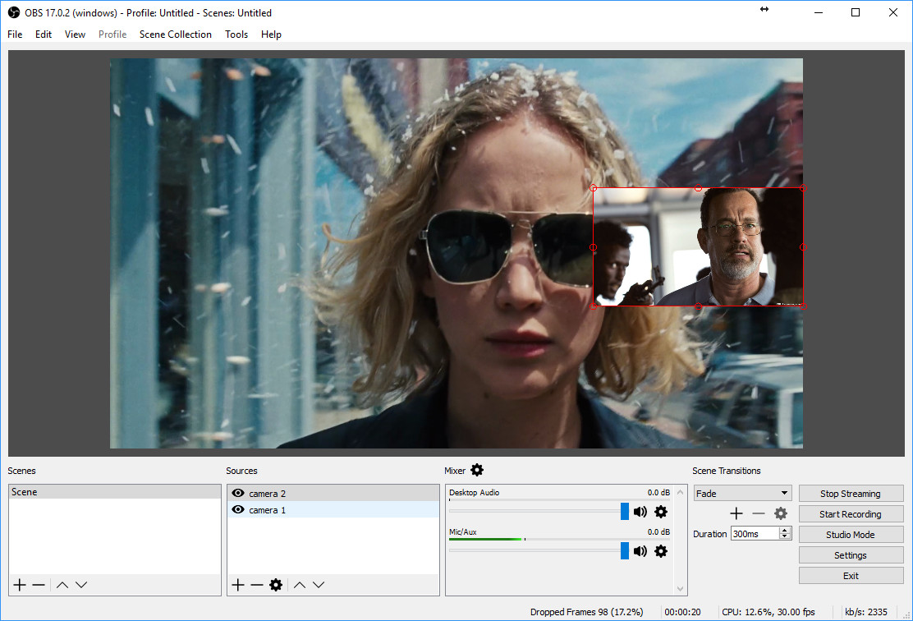
Task: Click the OBS logo in the title bar
Action: coord(13,12)
